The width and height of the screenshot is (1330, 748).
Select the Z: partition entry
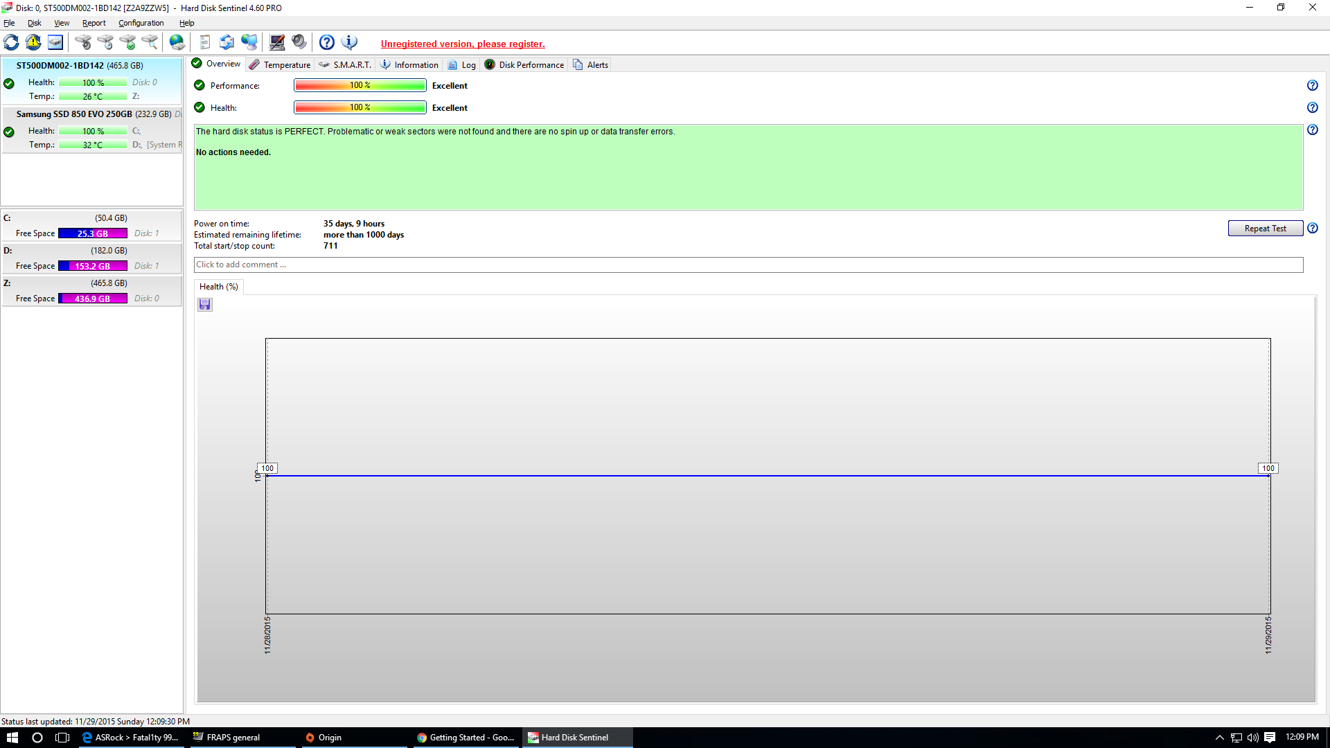[92, 291]
